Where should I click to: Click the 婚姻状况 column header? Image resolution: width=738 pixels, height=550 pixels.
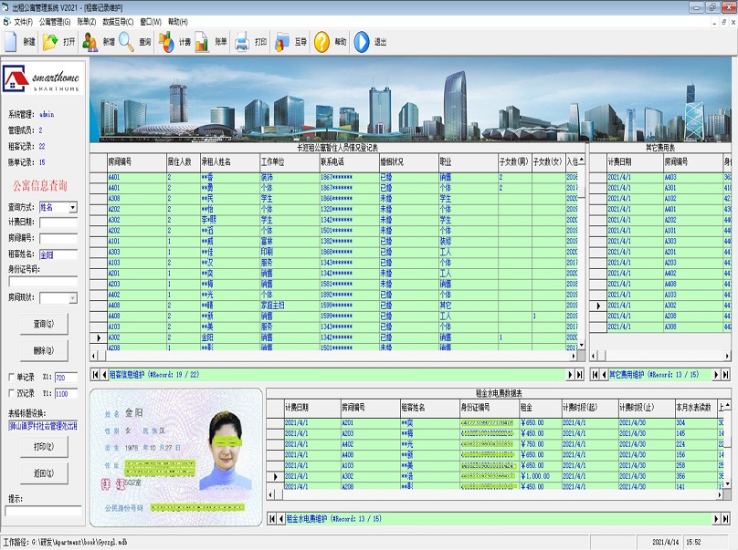pyautogui.click(x=408, y=162)
